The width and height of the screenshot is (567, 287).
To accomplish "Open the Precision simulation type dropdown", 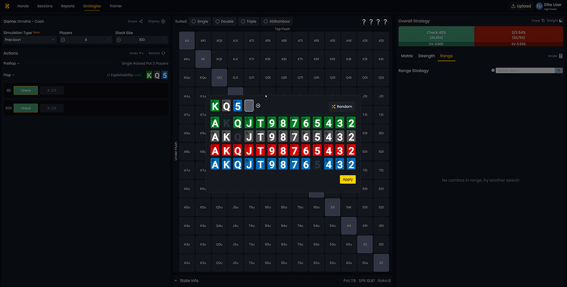I will [29, 40].
